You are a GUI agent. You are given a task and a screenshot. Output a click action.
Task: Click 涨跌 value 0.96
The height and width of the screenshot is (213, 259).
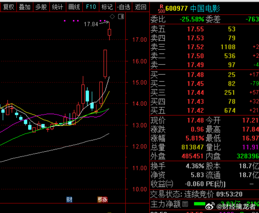click(x=197, y=129)
